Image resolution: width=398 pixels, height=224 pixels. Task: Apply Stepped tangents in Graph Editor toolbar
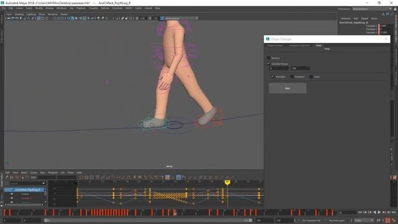[124, 177]
